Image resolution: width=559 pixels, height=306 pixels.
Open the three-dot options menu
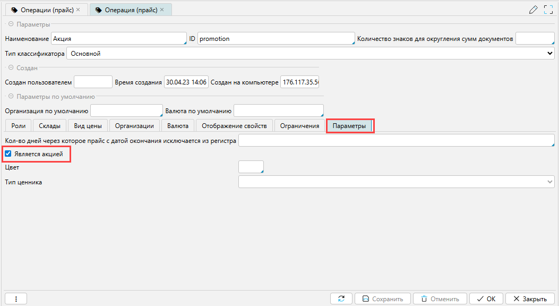pos(15,299)
